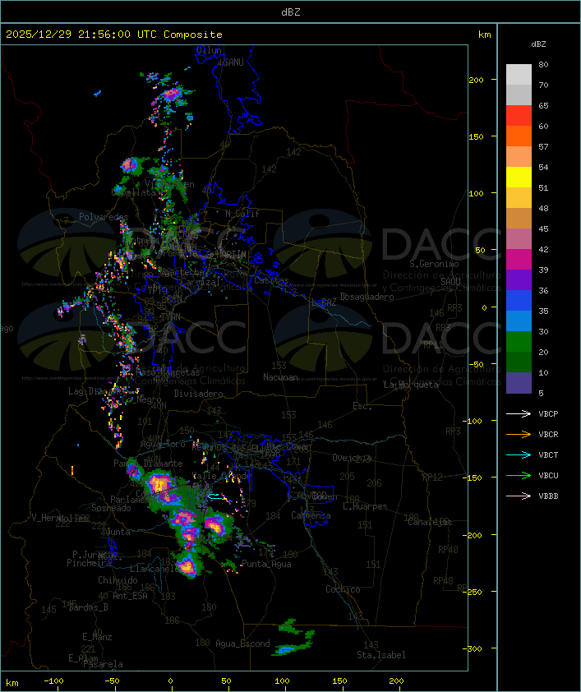Click the E_Manz place label

coord(97,637)
